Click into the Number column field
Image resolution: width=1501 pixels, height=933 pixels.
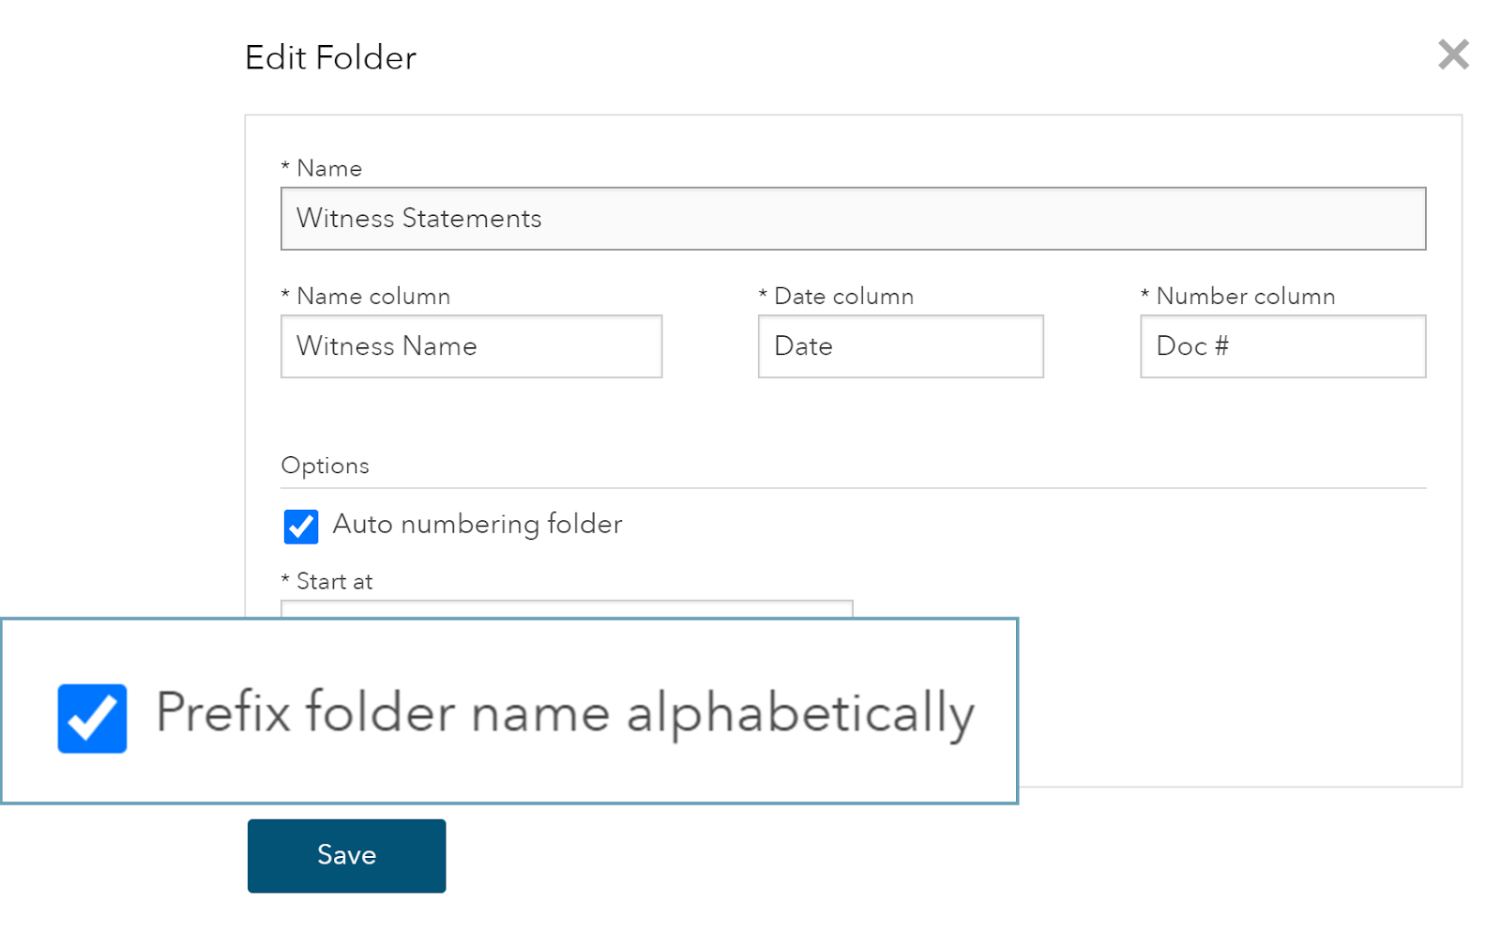tap(1282, 346)
